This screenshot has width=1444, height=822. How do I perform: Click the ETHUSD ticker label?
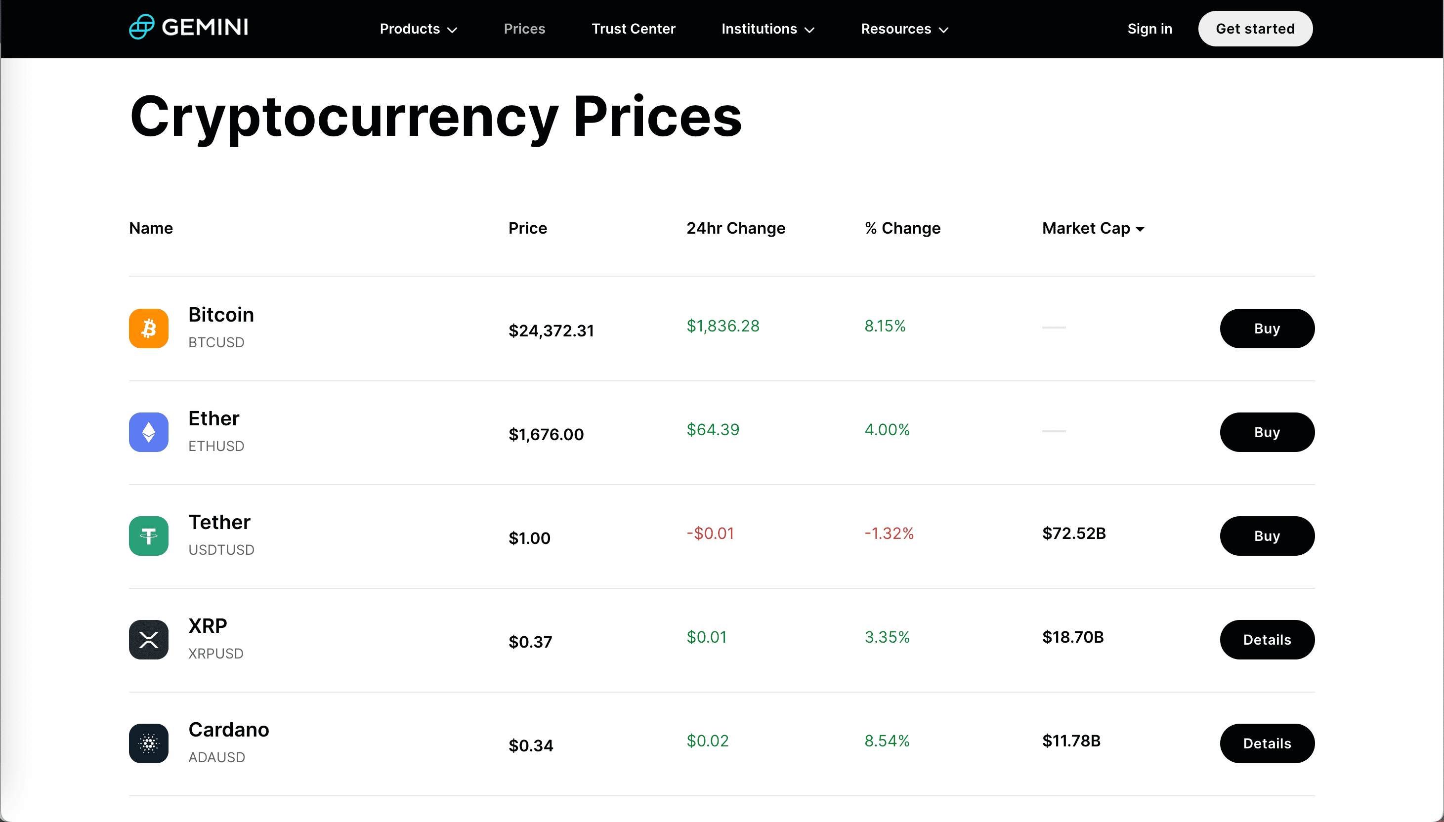(216, 446)
